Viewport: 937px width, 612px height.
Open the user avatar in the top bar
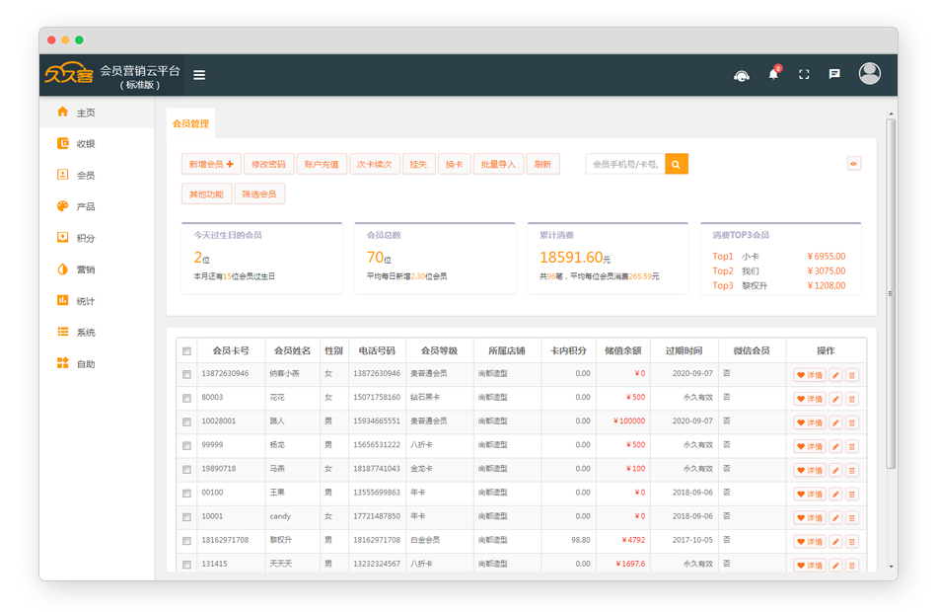click(x=869, y=74)
